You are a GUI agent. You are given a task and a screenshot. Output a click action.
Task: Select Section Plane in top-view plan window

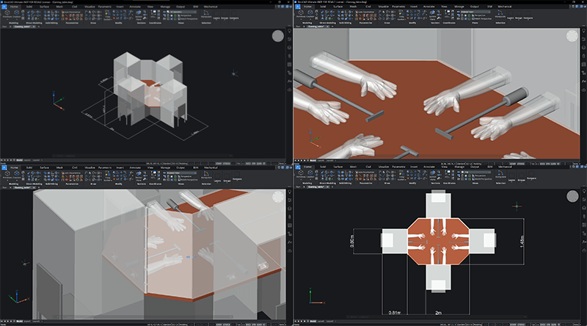(x=433, y=176)
